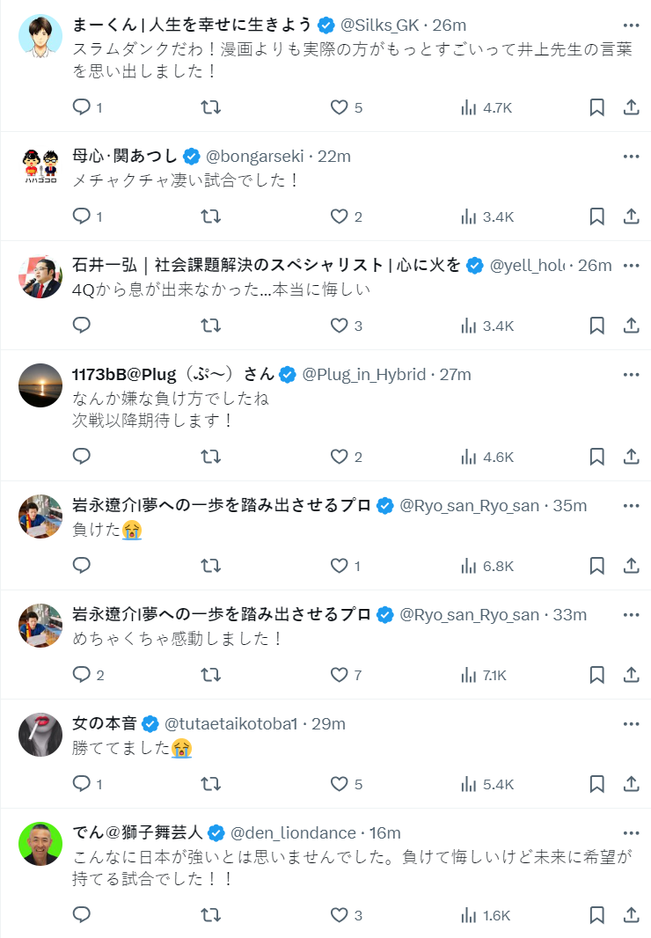This screenshot has height=938, width=651.
Task: Bookmark the でん@獅子舞芸人 tweet
Action: pyautogui.click(x=596, y=915)
